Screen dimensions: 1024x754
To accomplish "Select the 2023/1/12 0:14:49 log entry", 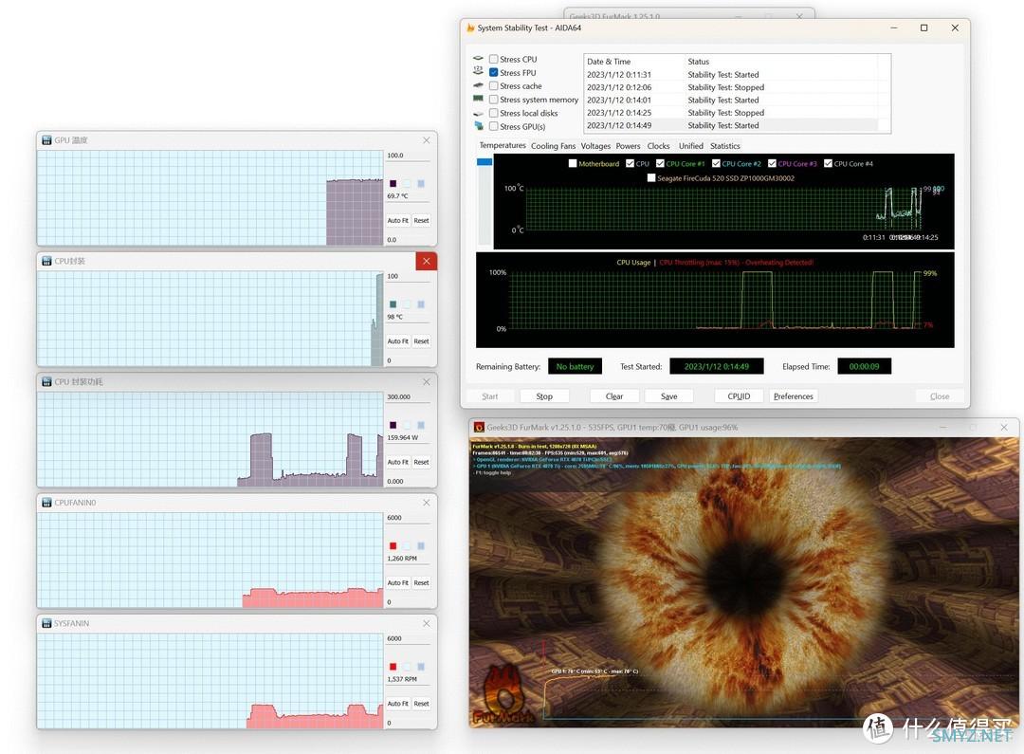I will (731, 125).
